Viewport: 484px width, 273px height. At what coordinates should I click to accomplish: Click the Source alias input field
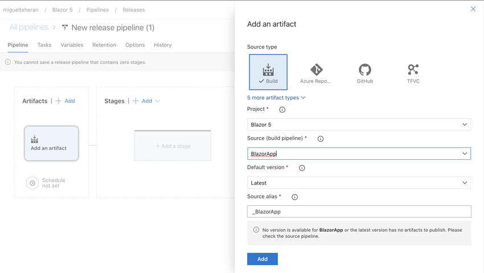click(x=359, y=212)
